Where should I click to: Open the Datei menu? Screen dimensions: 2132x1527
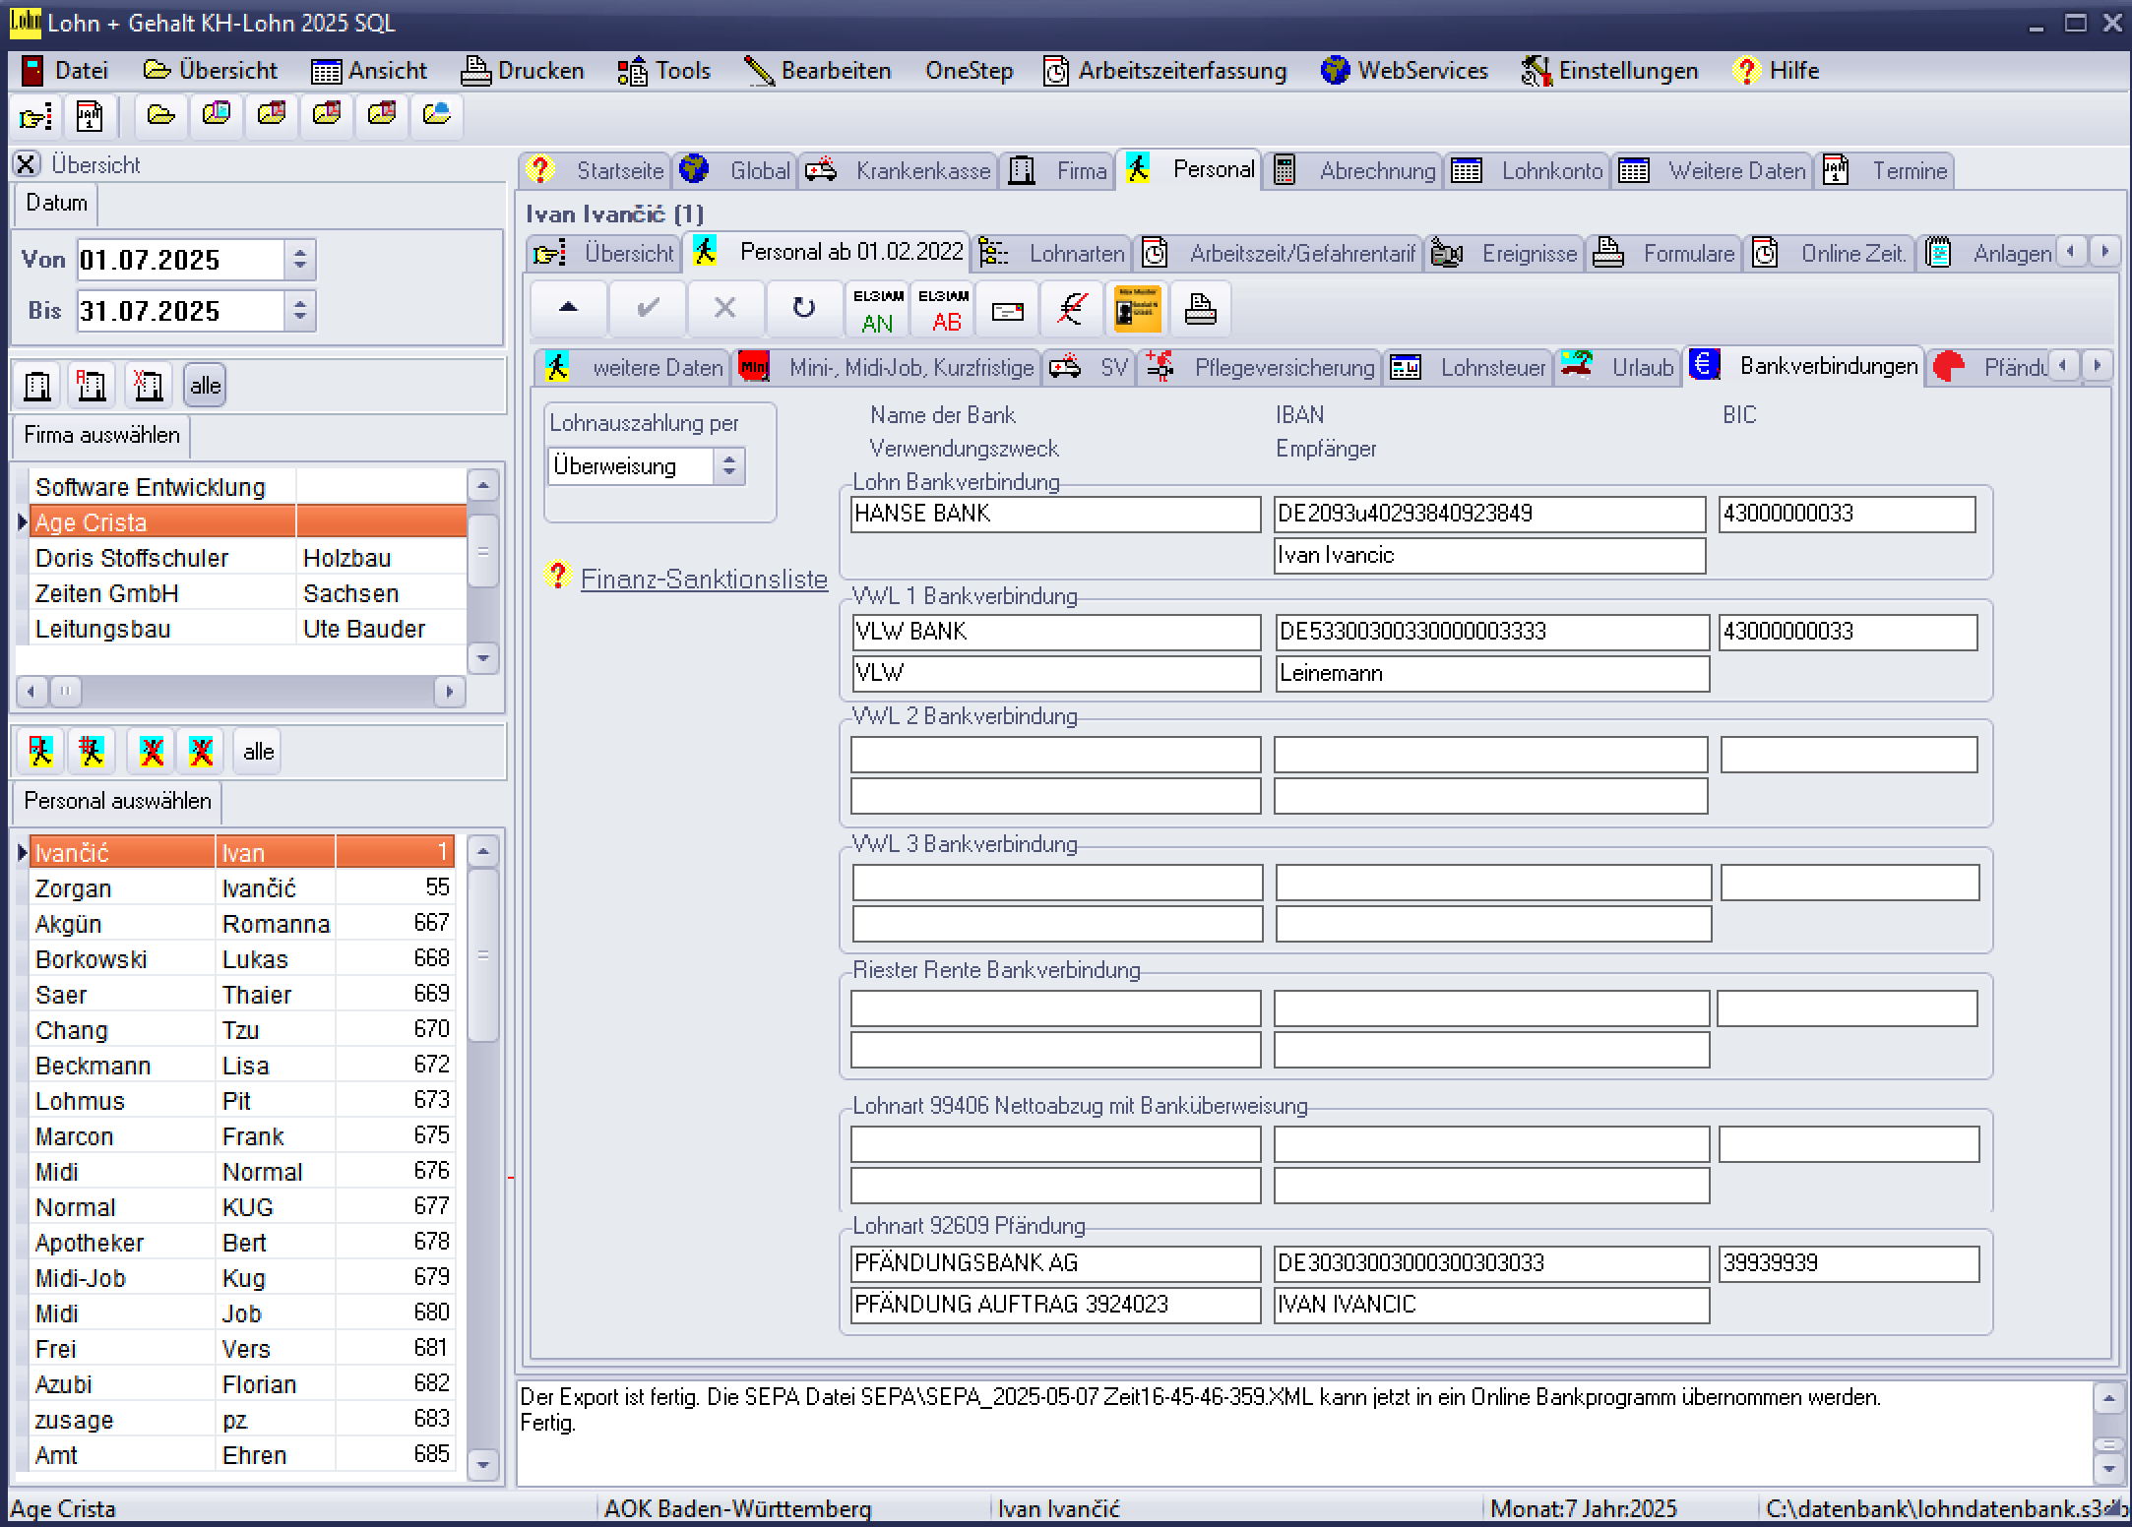coord(65,71)
